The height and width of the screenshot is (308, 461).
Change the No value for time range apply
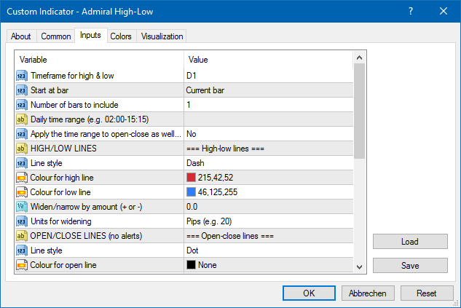[x=269, y=134]
